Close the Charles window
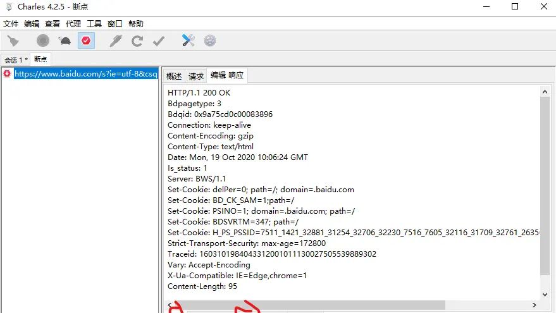The height and width of the screenshot is (313, 556). 543,7
